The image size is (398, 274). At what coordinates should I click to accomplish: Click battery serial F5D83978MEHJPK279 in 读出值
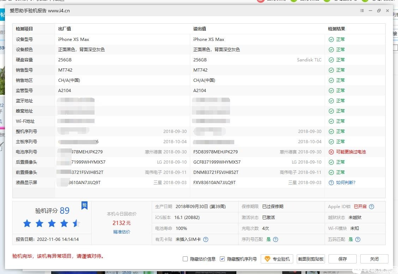[x=216, y=152]
